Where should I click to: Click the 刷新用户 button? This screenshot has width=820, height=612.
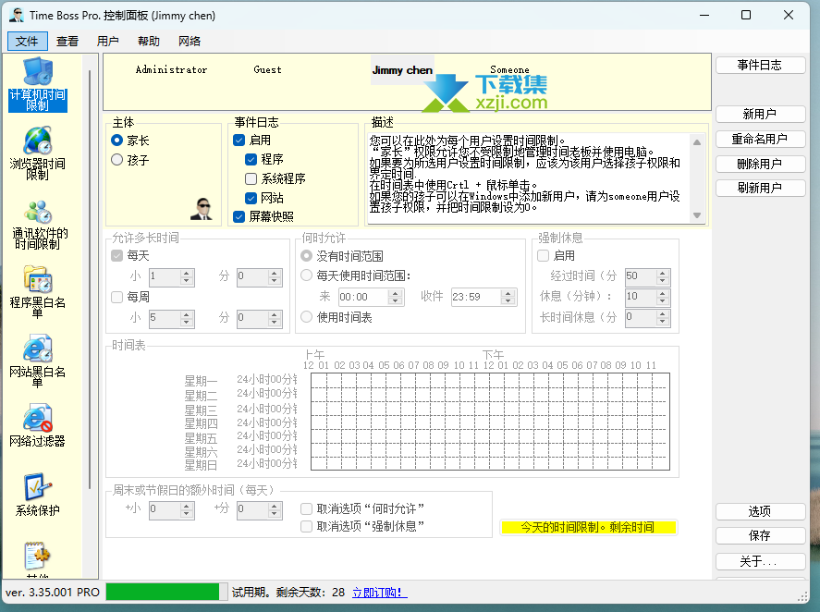point(760,188)
